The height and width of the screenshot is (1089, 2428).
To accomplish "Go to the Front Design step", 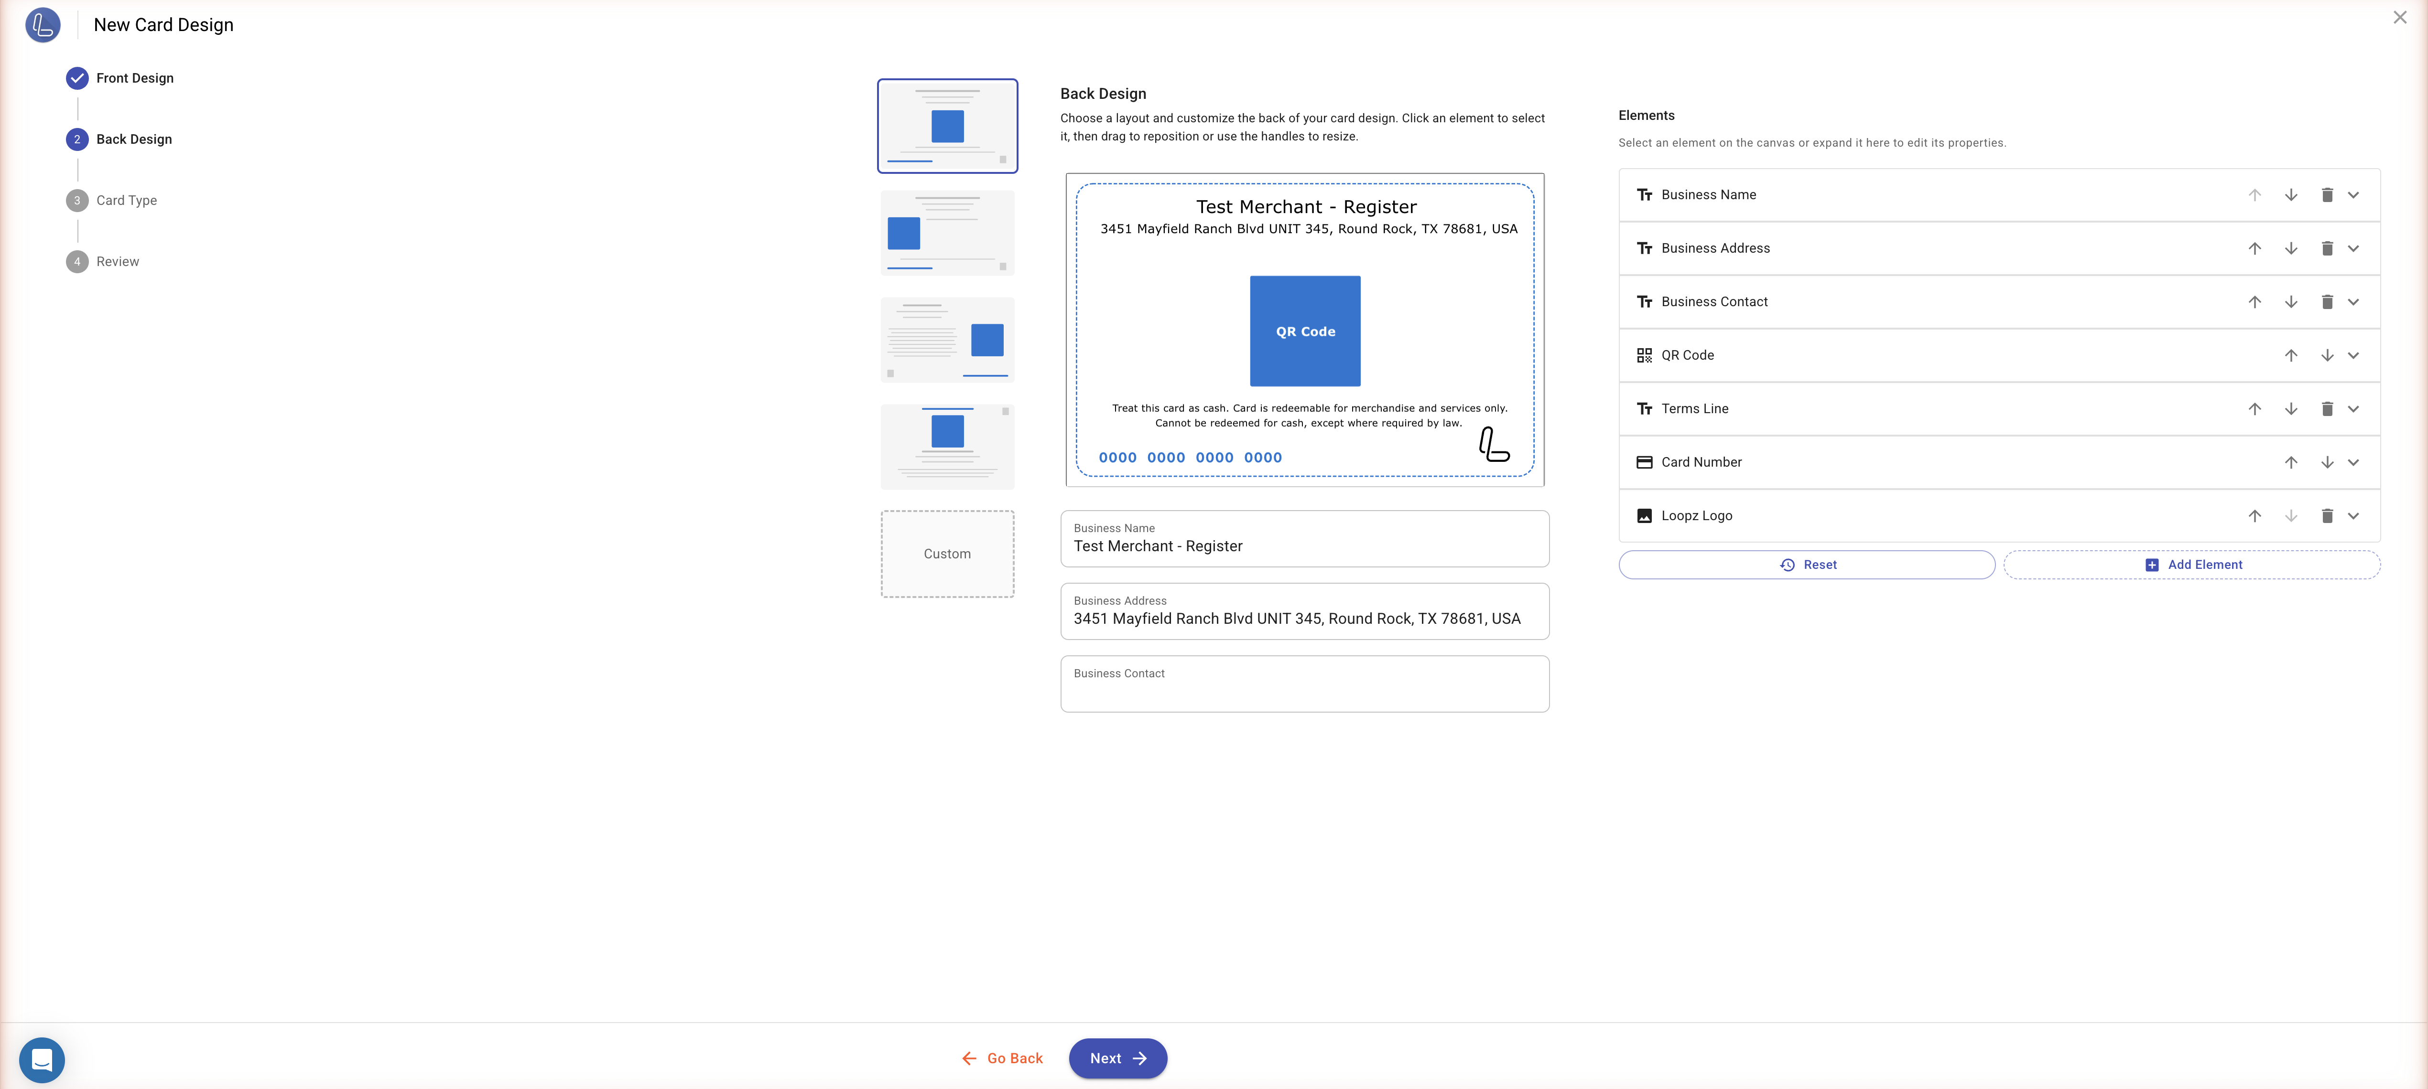I will click(119, 78).
